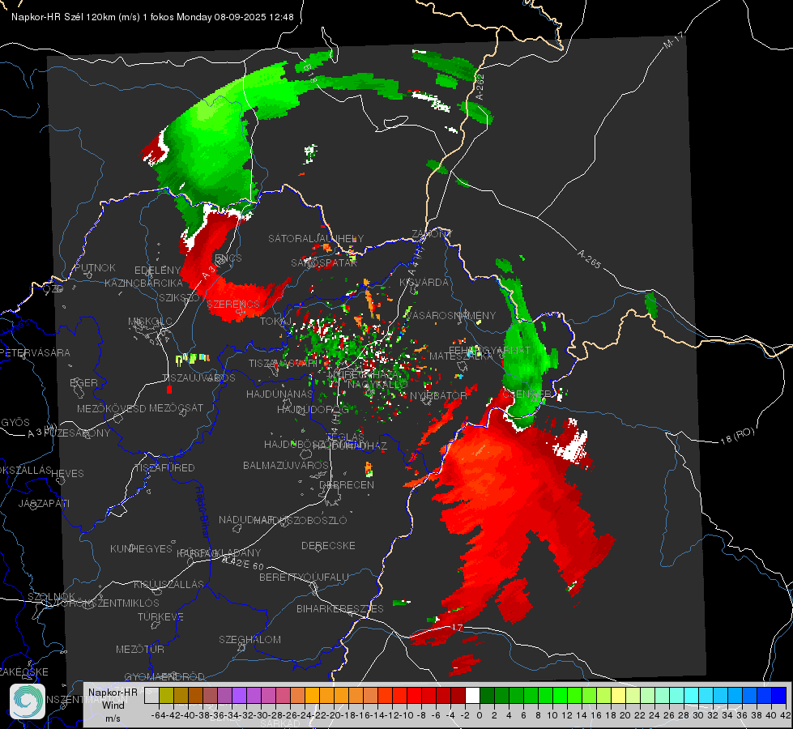This screenshot has width=793, height=729.
Task: Click the A42/E 60 road label
Action: (x=243, y=563)
